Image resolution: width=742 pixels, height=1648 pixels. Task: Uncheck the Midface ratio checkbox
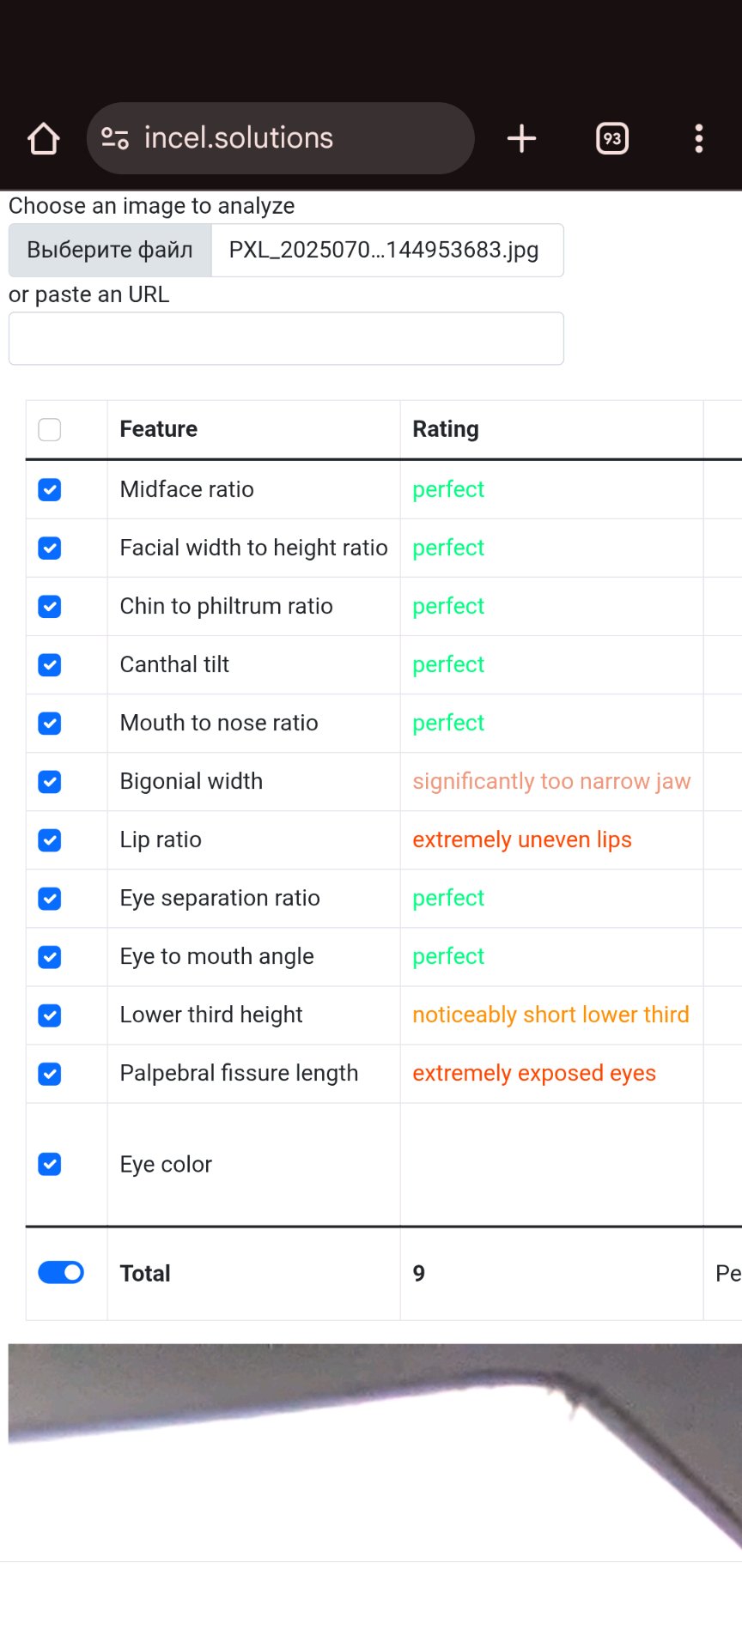tap(50, 489)
